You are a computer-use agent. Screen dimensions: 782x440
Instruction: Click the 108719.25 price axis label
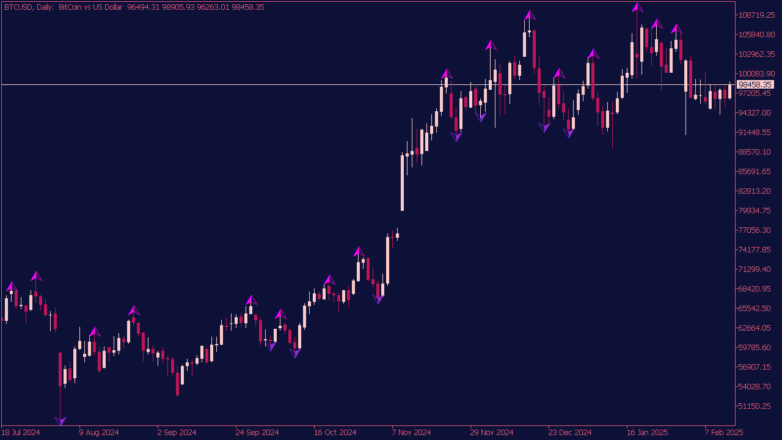(x=756, y=15)
